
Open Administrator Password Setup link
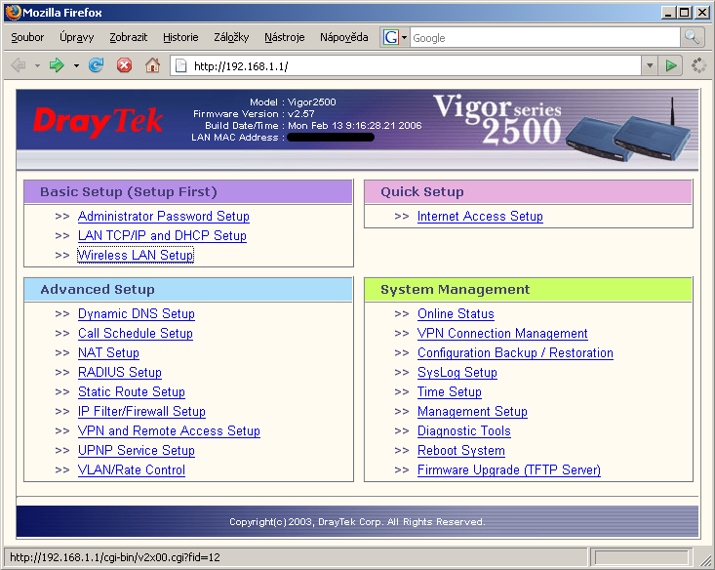pyautogui.click(x=163, y=216)
